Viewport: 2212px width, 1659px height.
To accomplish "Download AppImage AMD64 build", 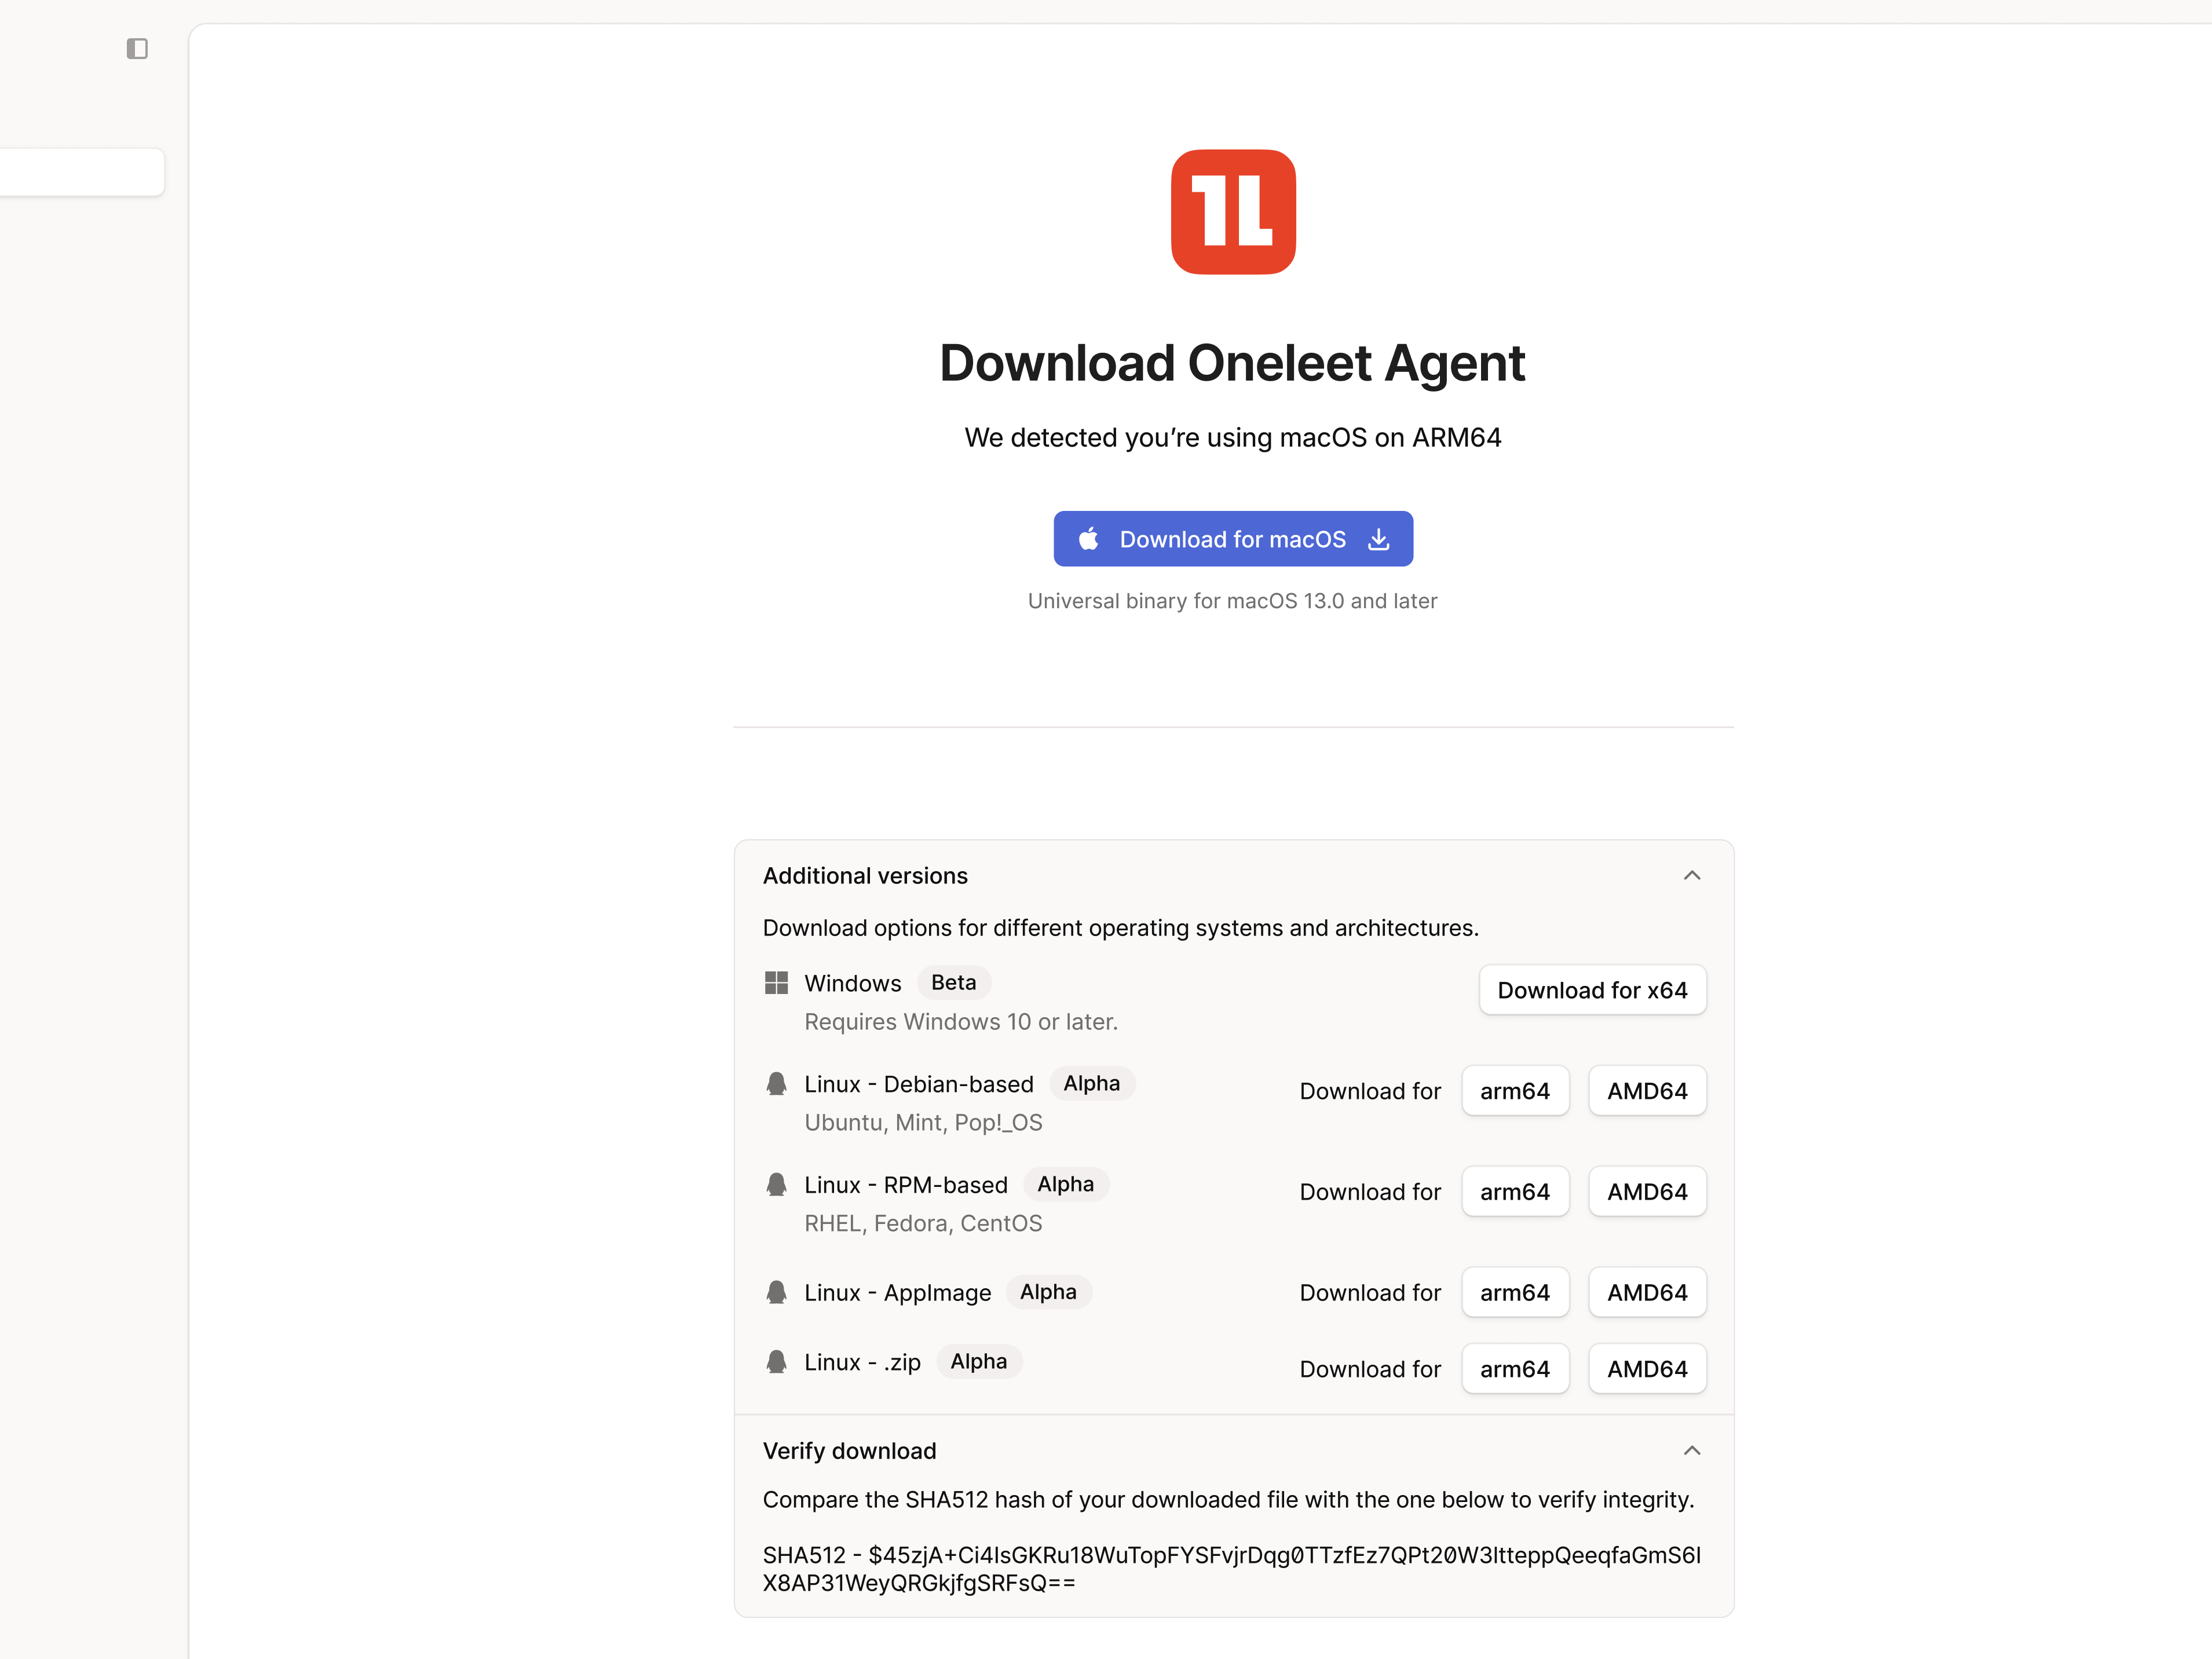I will click(1647, 1293).
